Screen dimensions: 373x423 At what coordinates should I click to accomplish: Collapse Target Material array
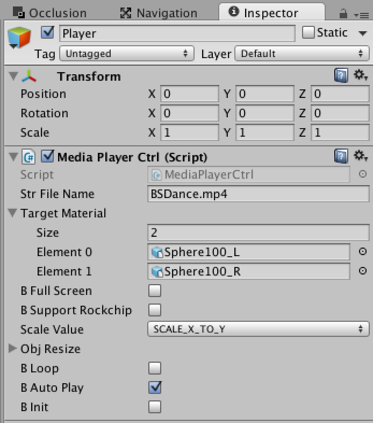click(x=13, y=213)
